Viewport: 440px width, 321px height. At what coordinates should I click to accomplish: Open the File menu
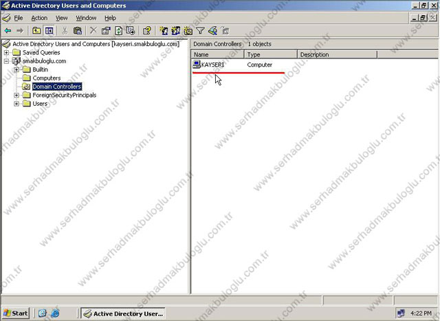pyautogui.click(x=19, y=18)
